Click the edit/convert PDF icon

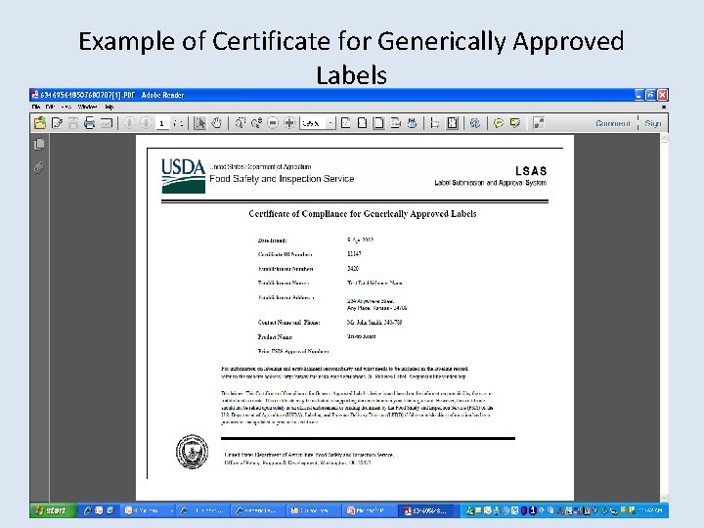pyautogui.click(x=57, y=122)
